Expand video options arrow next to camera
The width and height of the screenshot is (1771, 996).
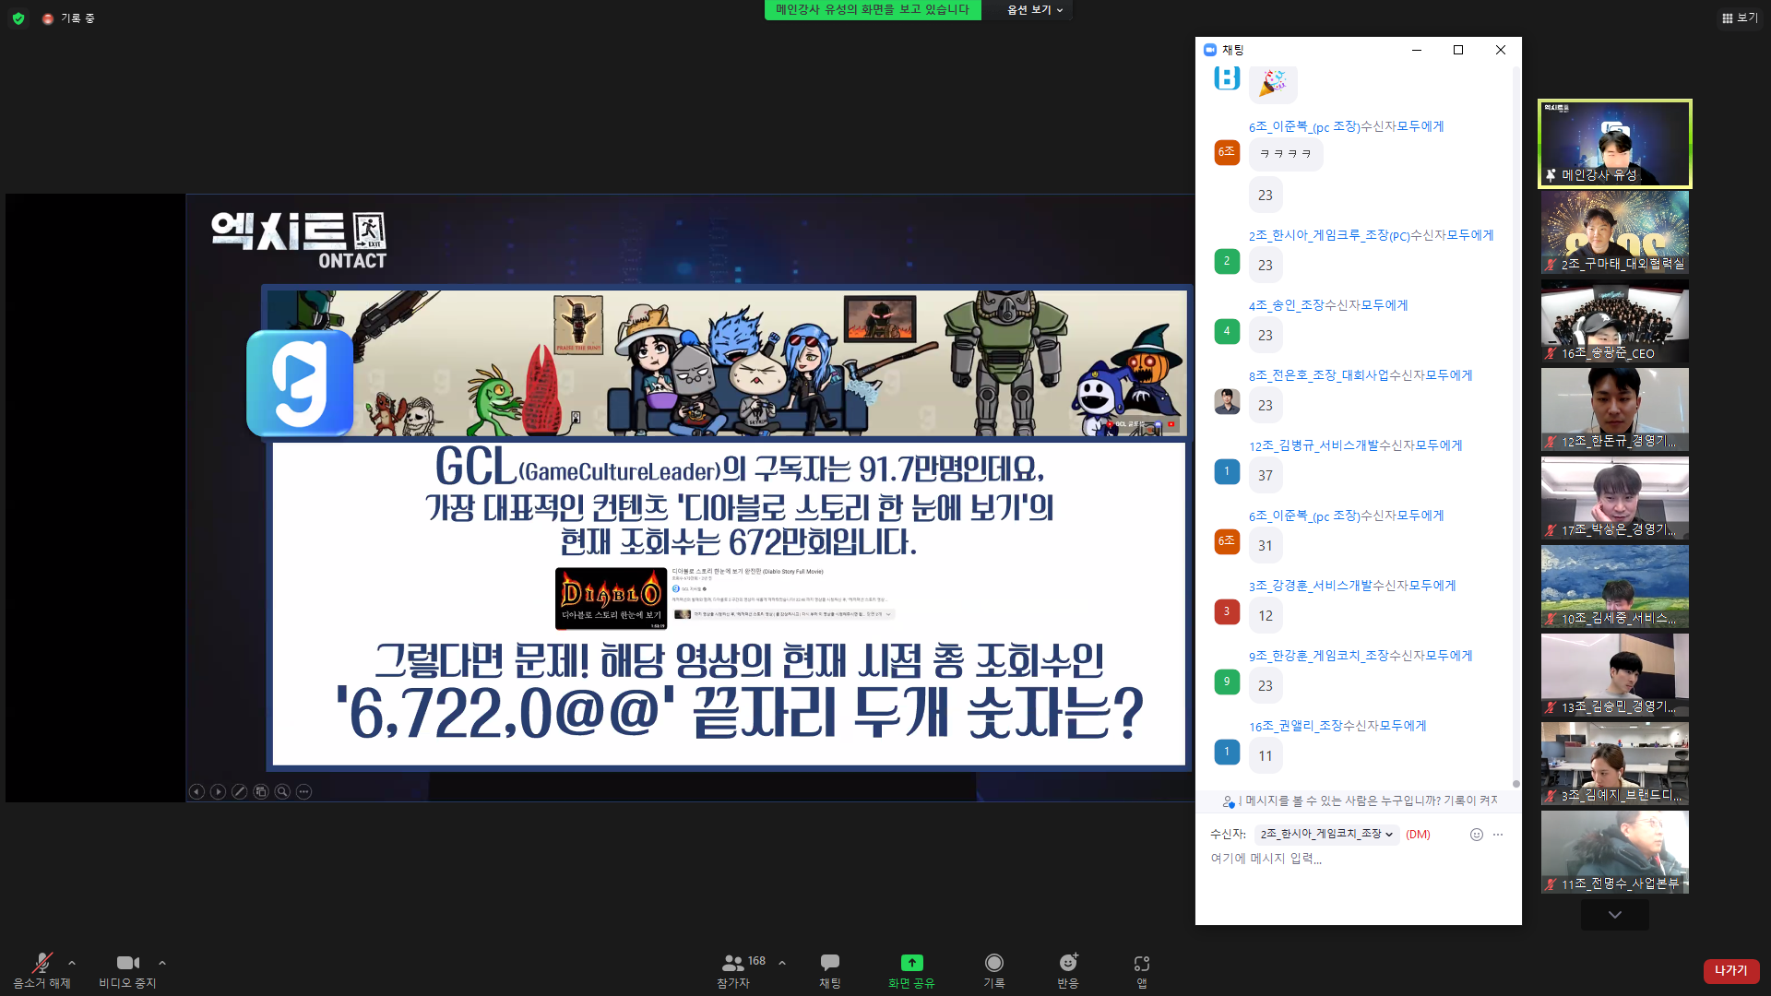click(x=162, y=963)
